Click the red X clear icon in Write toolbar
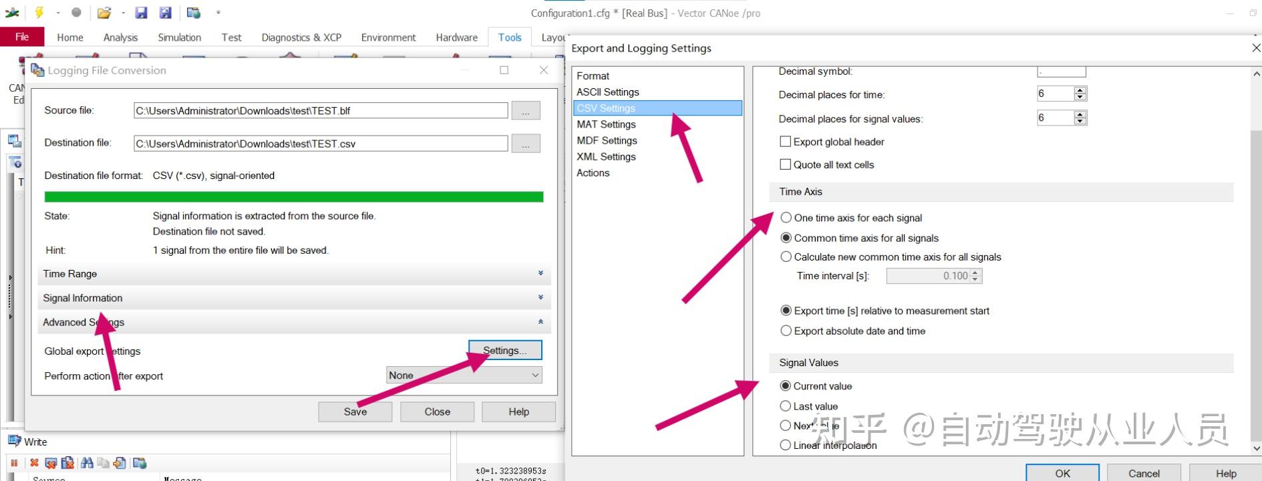Screen dimensions: 1262x481 (34, 463)
